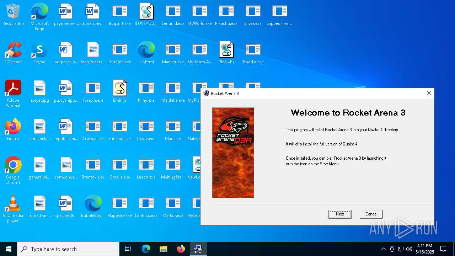Select the Lentin.d.exe desktop icon
The image size is (455, 256).
(173, 15)
